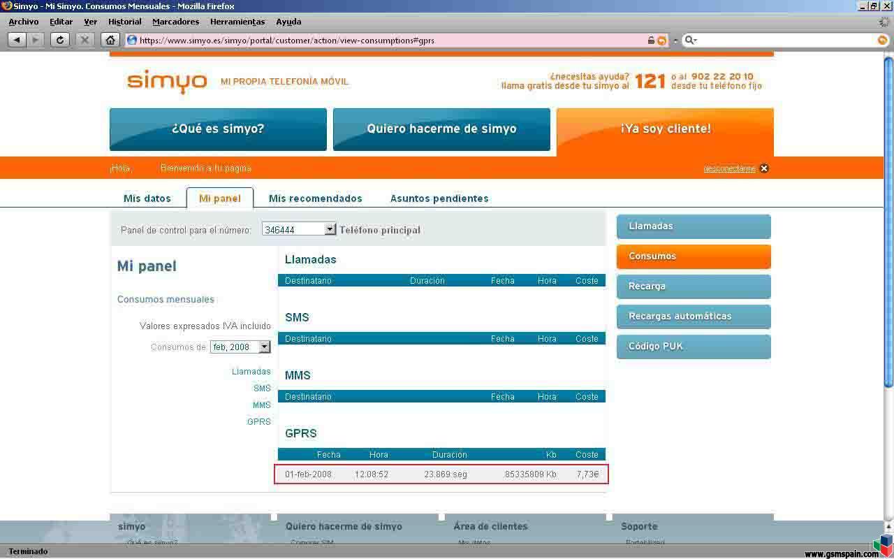Click the Área de clientes footer heading

(490, 527)
